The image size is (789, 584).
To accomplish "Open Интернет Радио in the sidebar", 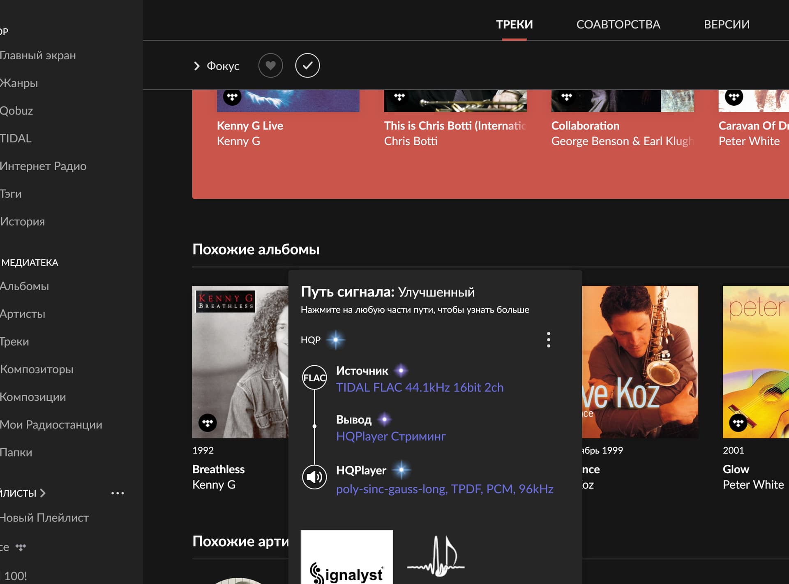I will (x=43, y=166).
